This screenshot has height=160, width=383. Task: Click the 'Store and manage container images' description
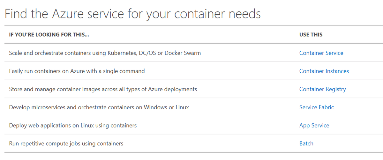coord(103,89)
